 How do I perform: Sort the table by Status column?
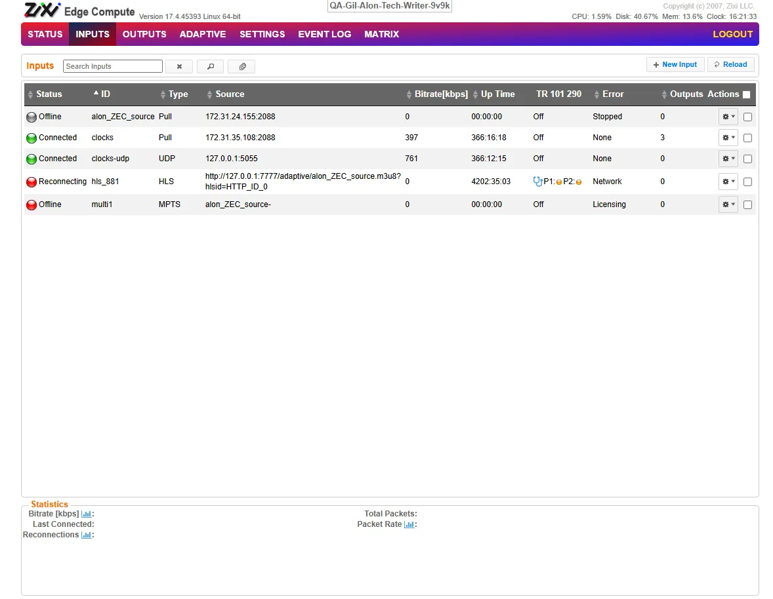click(45, 94)
